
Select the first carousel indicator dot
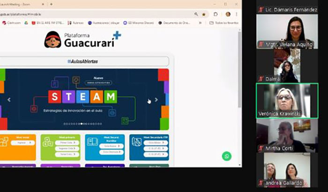tap(65, 124)
